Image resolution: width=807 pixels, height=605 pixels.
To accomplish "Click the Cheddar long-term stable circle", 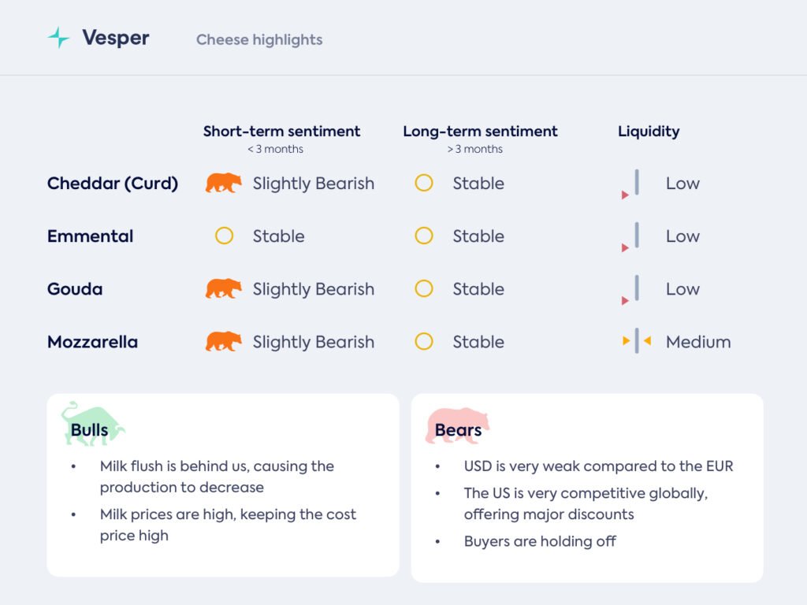I will 424,184.
